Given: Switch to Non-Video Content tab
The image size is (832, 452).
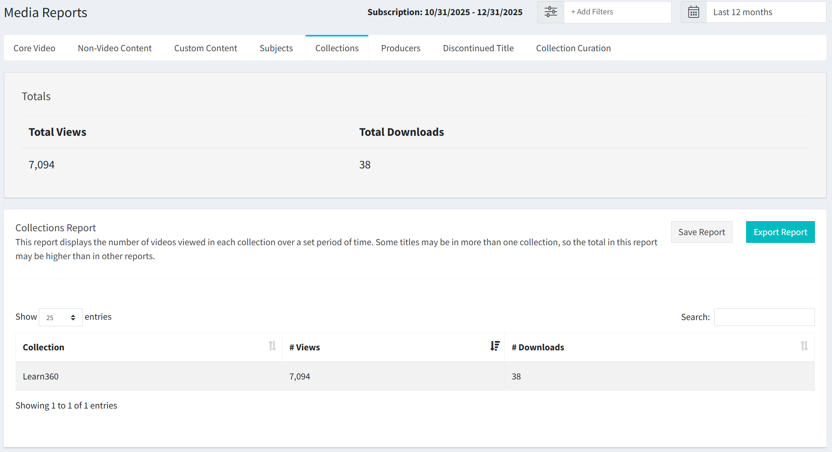Looking at the screenshot, I should [114, 48].
